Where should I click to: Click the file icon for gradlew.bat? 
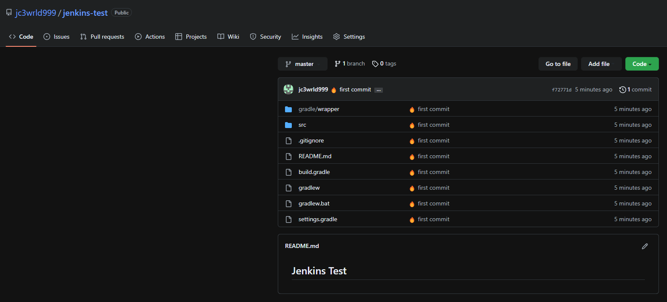coord(288,204)
